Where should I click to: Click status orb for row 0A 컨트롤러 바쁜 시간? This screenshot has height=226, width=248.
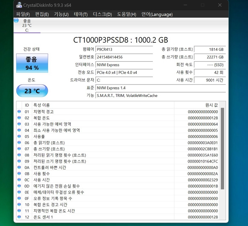coord(19,167)
